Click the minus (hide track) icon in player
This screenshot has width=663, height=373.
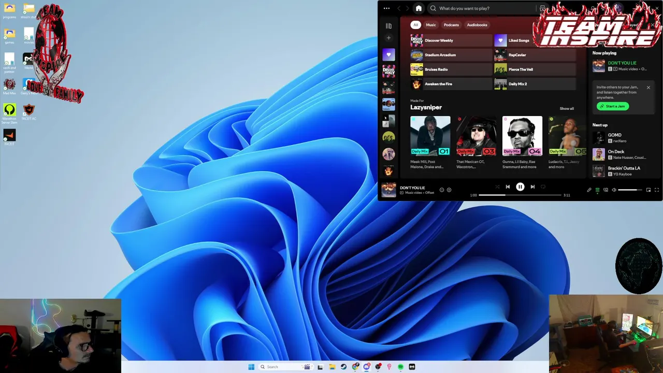pyautogui.click(x=442, y=190)
